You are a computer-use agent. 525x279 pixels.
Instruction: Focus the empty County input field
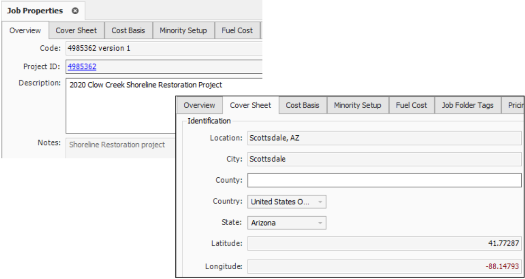384,180
